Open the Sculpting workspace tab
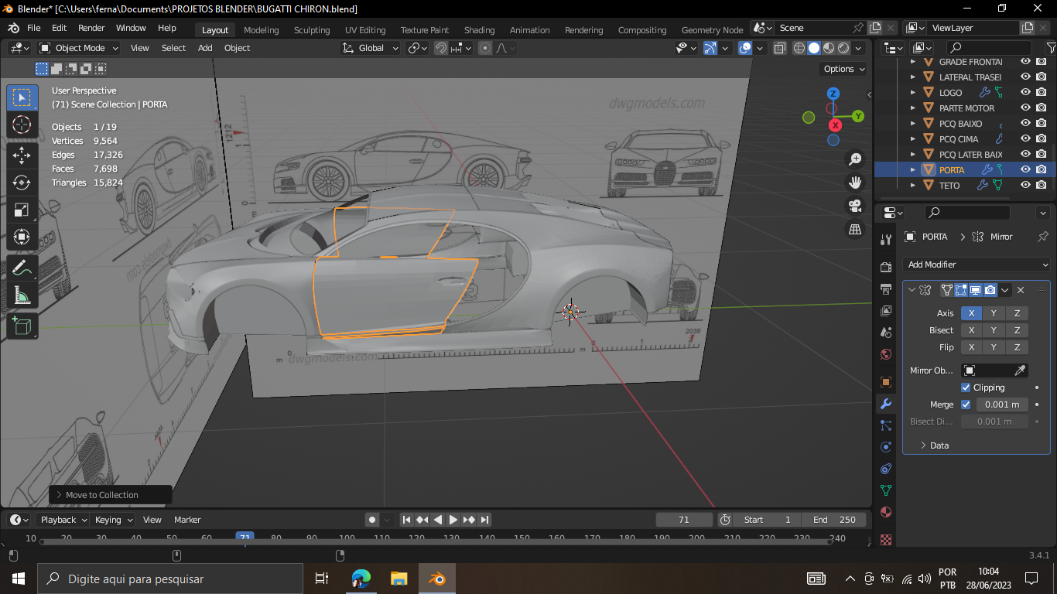Screen dimensions: 1057x594 point(311,30)
